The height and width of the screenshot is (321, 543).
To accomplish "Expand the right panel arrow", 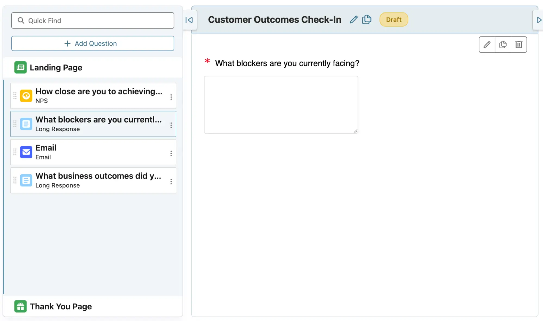I will [x=539, y=20].
